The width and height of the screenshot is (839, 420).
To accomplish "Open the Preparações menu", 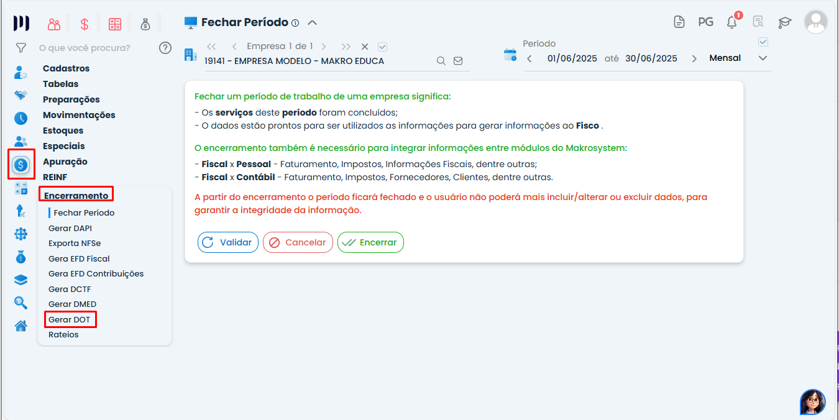I will pyautogui.click(x=71, y=99).
